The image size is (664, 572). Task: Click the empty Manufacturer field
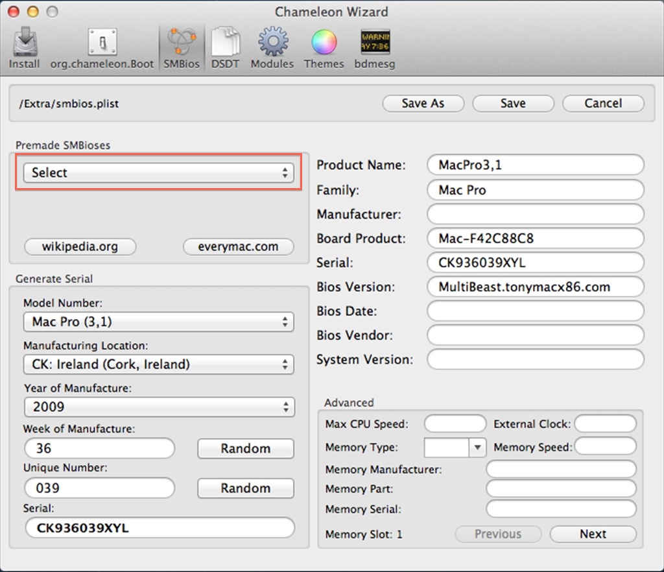[536, 214]
